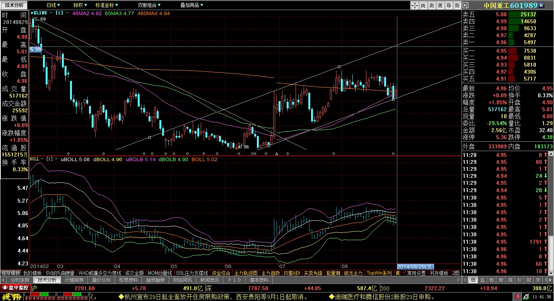Select the trendline handle at the August peak
The image size is (554, 301).
pos(339,67)
